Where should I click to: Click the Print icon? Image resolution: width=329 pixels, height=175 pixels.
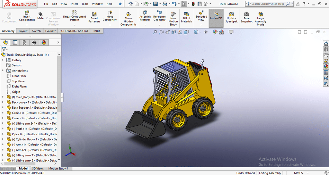pos(165,4)
